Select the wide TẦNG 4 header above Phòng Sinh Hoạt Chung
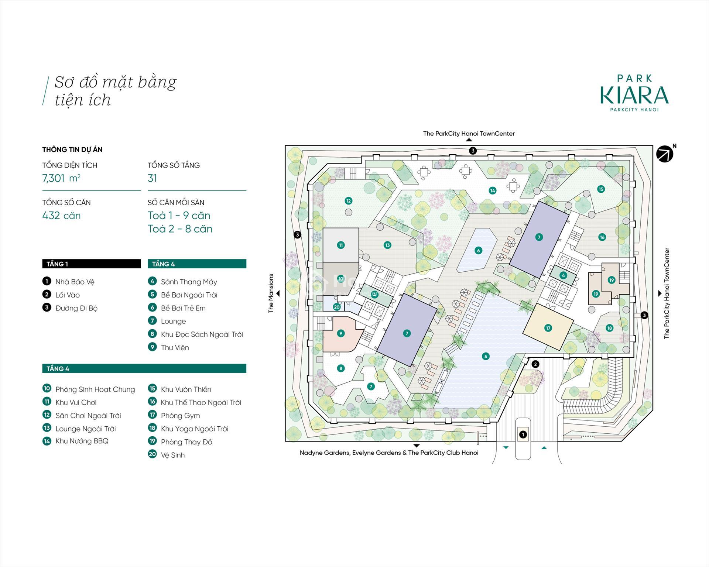The width and height of the screenshot is (709, 567). click(144, 368)
